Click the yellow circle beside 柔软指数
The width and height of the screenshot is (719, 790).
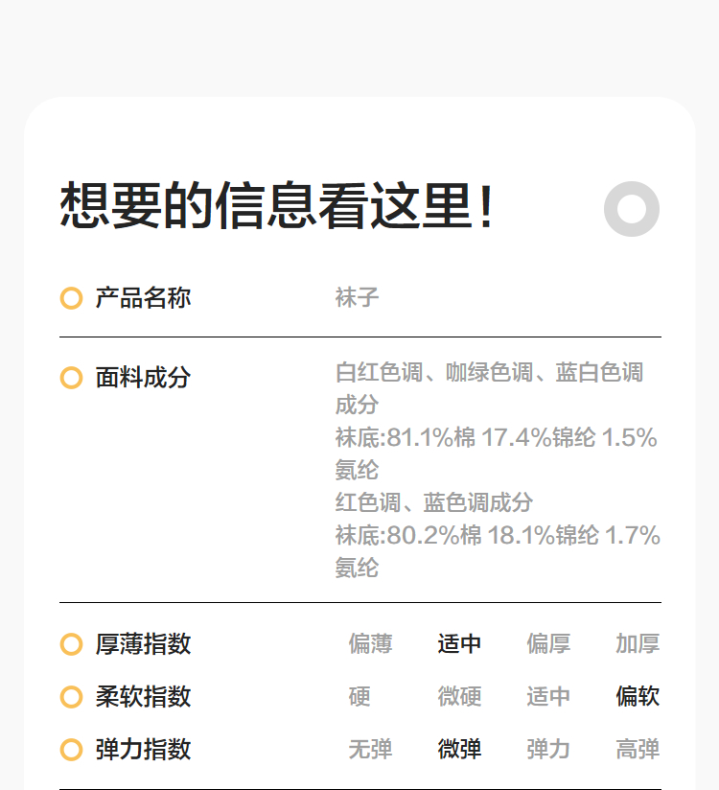pyautogui.click(x=71, y=697)
